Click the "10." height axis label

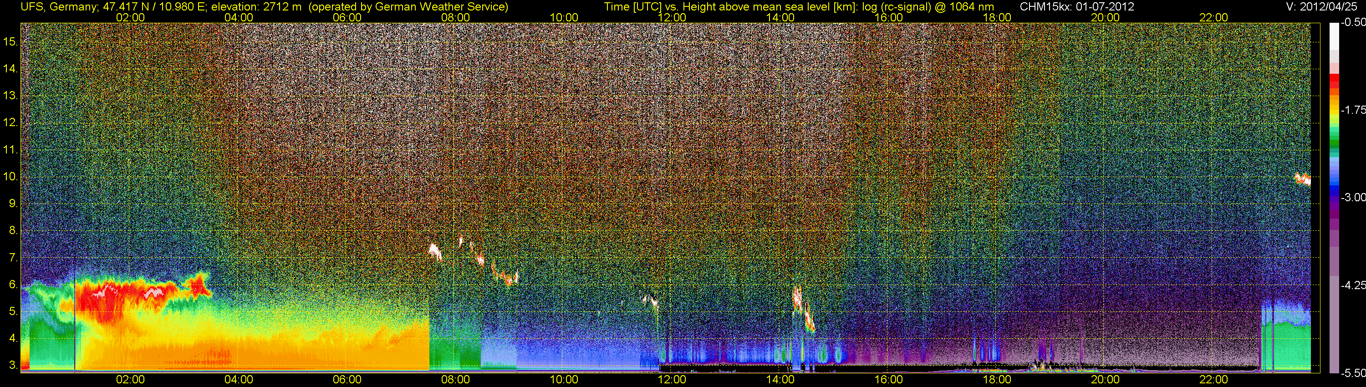click(x=10, y=177)
